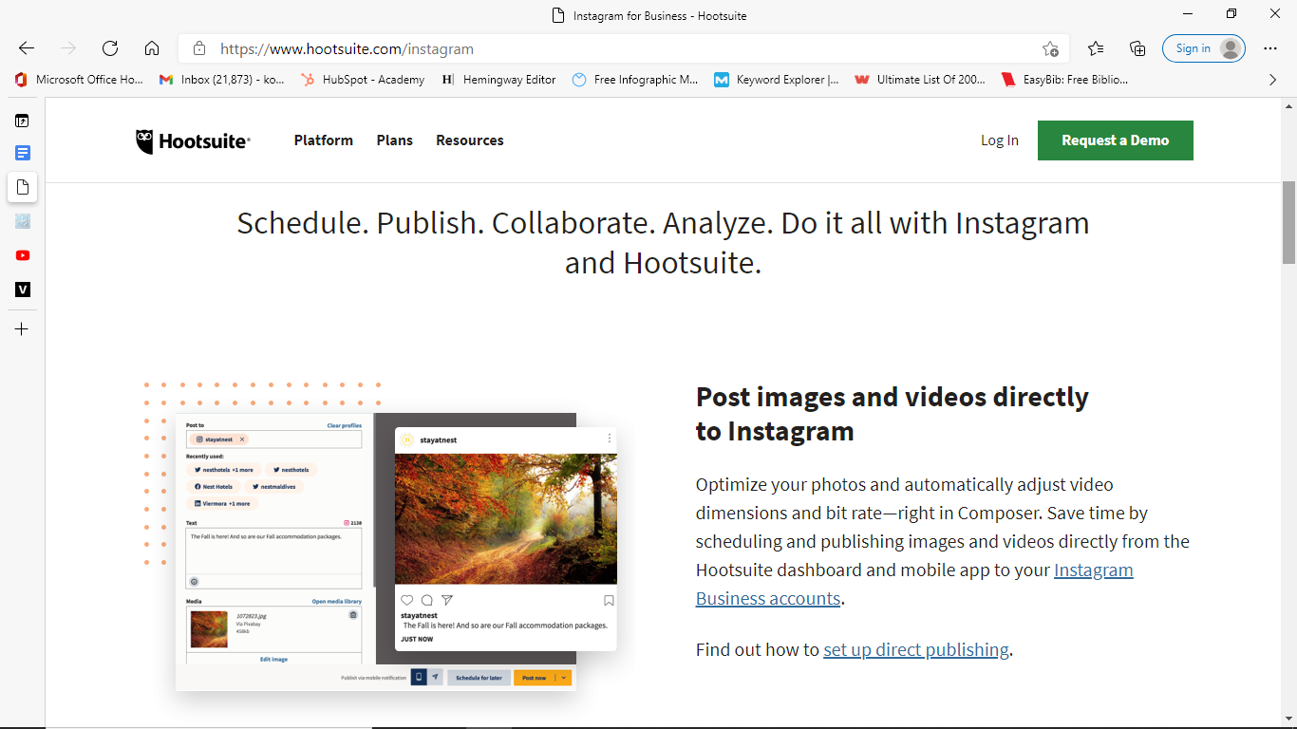Open browser Settings and more menu
Screen dimensions: 1297x729
[x=1270, y=48]
